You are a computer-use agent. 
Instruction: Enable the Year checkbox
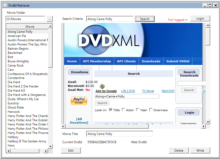[x=138, y=110]
